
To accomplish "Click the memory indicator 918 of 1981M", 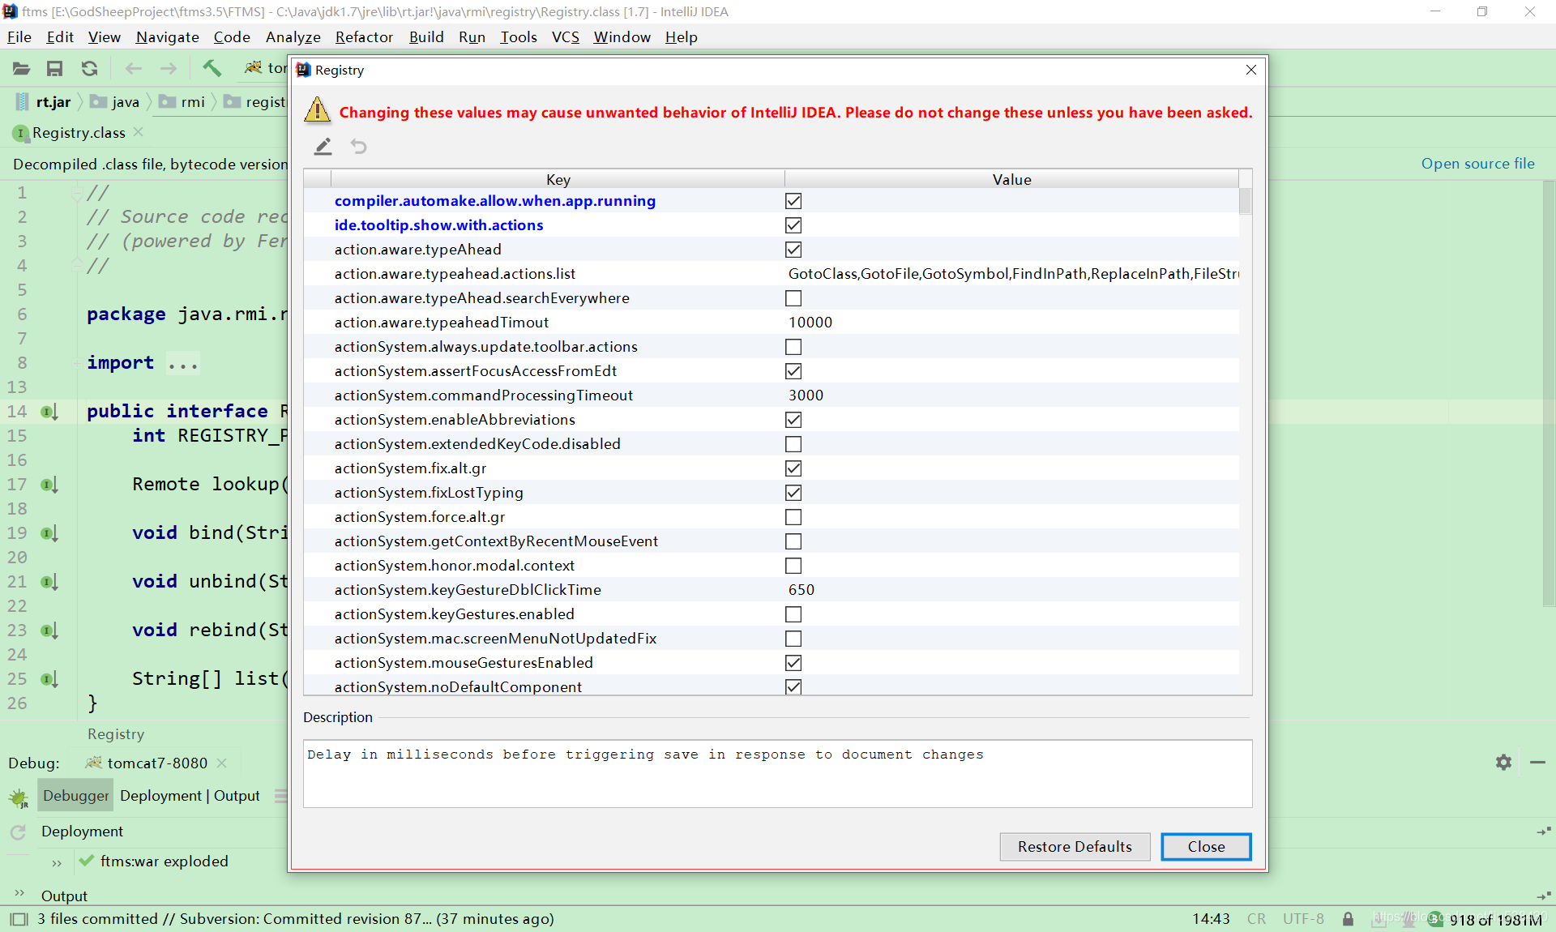I will point(1495,920).
